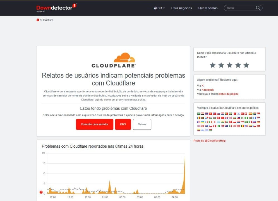The height and width of the screenshot is (201, 278).
Task: Click the globe icon beside BR
Action: [155, 8]
